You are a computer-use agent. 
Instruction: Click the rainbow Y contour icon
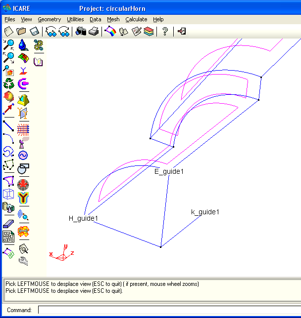23,198
